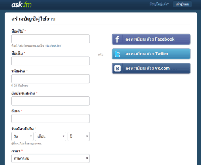Image resolution: width=201 pixels, height=165 pixels.
Task: Focus the ชื่อผู้ใช้ username field
Action: click(50, 39)
